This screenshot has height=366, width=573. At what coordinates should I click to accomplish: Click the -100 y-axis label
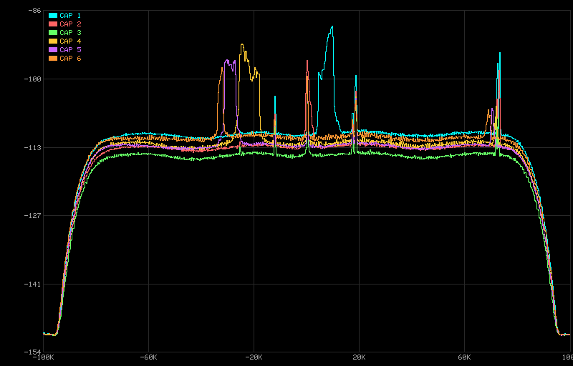coord(33,79)
